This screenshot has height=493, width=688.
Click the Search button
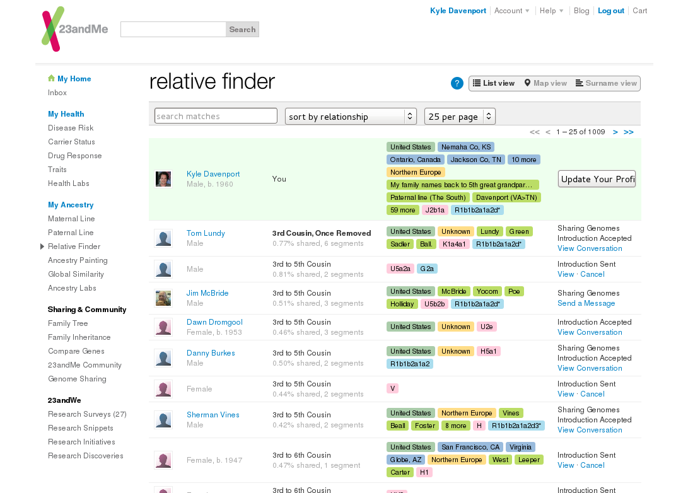[x=242, y=30]
